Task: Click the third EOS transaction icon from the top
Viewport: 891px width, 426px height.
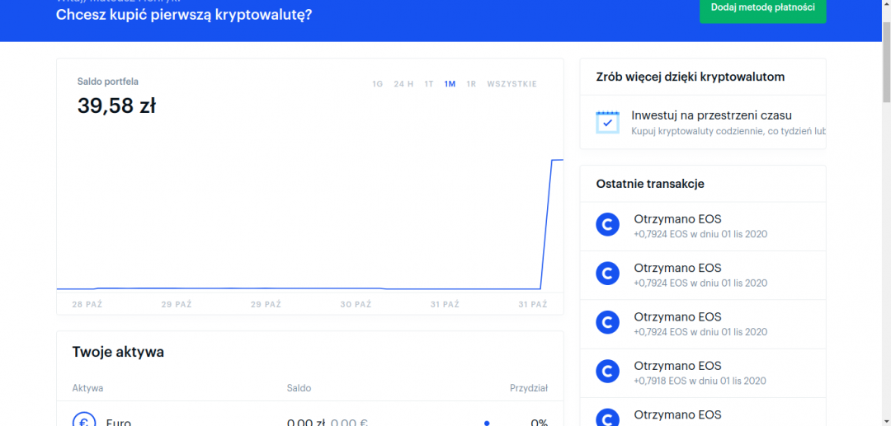Action: 607,321
